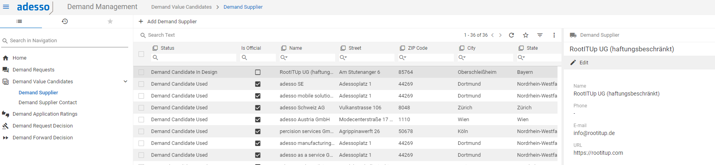Click Demand Request Decision gavel icon
The width and height of the screenshot is (715, 165).
[x=6, y=126]
